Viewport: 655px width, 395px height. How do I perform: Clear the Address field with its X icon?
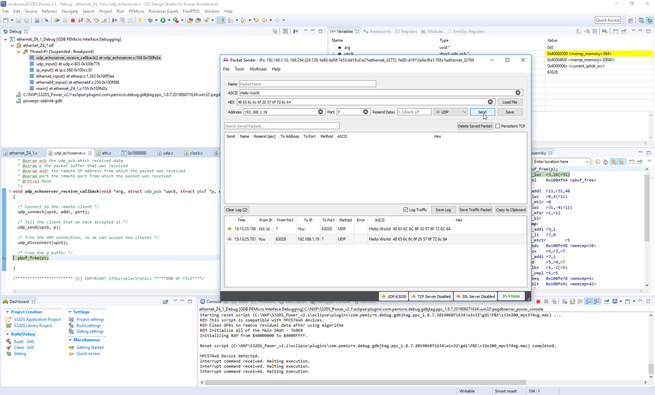coord(321,112)
